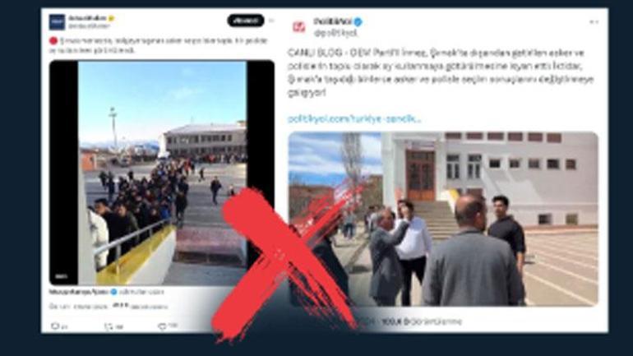Click the retweet icon under left tweet
Image resolution: width=633 pixels, height=356 pixels.
pyautogui.click(x=109, y=326)
